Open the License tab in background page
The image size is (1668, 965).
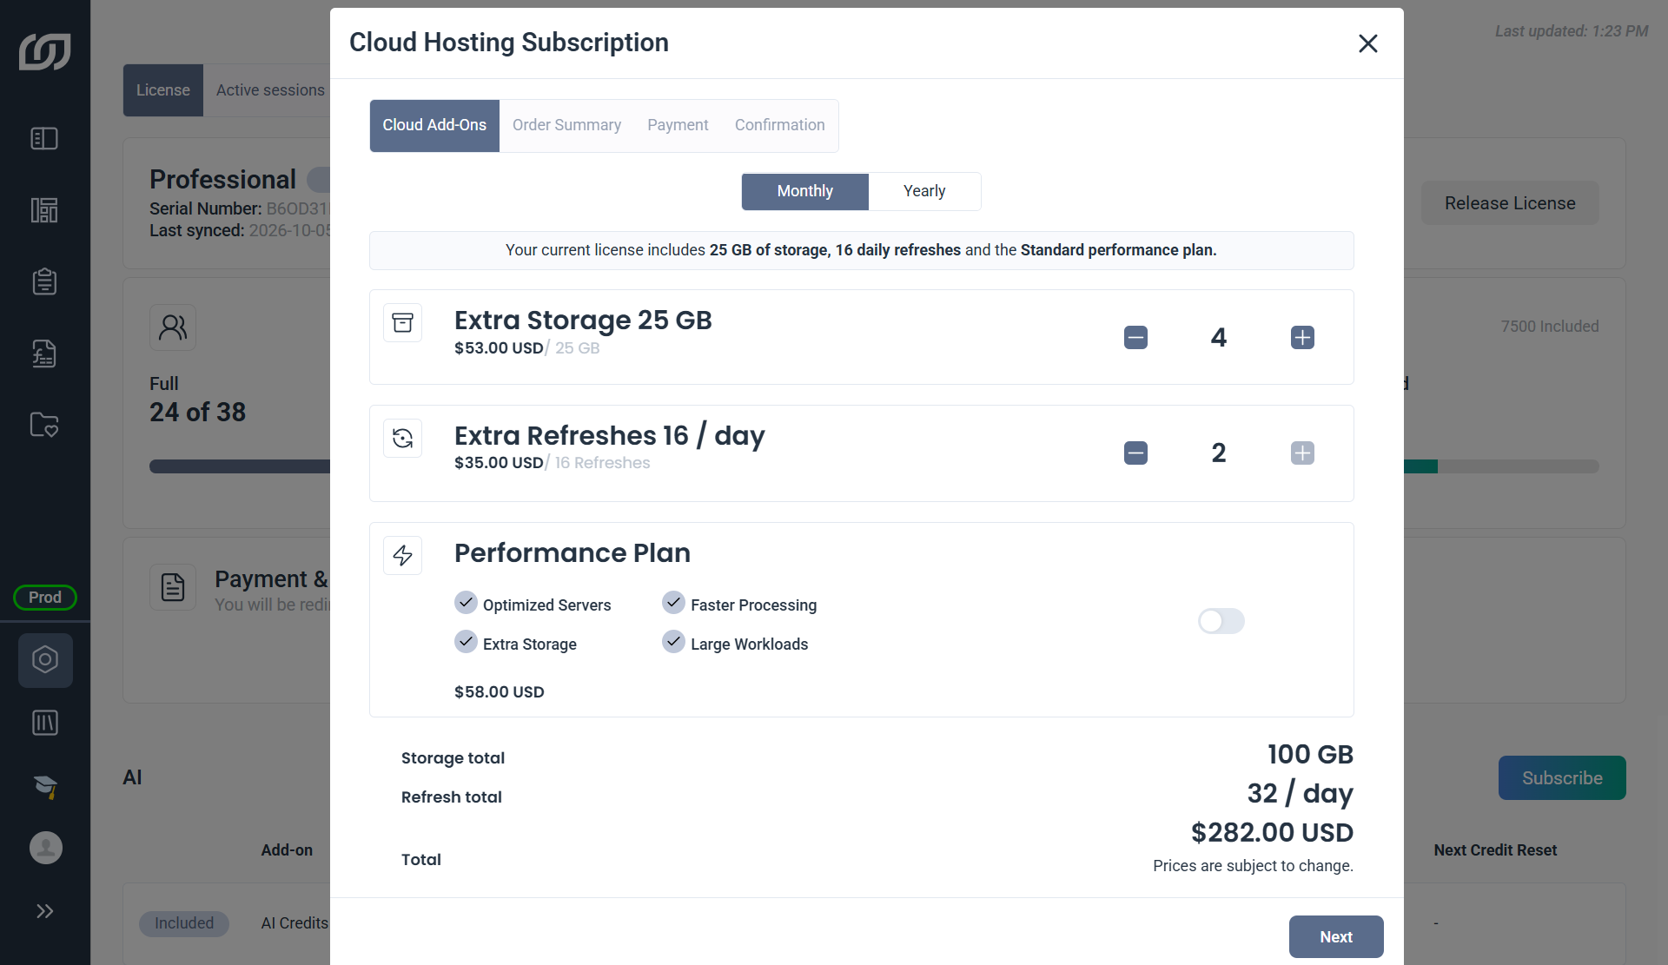[x=163, y=90]
